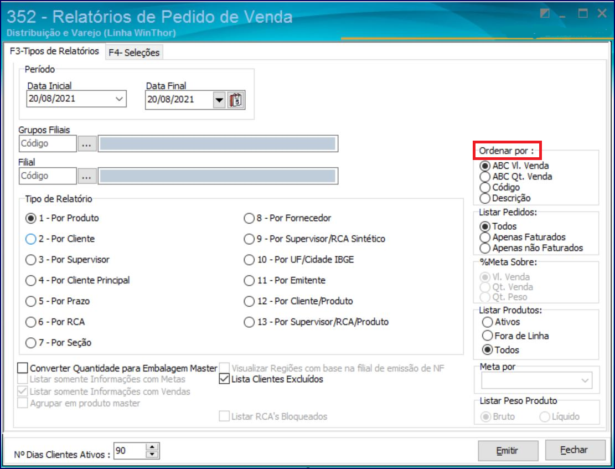Choose Apenas não Faturados option

point(531,249)
